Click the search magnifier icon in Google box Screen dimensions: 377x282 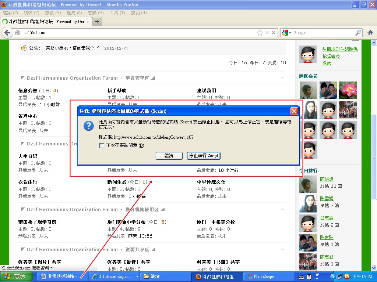pyautogui.click(x=358, y=33)
